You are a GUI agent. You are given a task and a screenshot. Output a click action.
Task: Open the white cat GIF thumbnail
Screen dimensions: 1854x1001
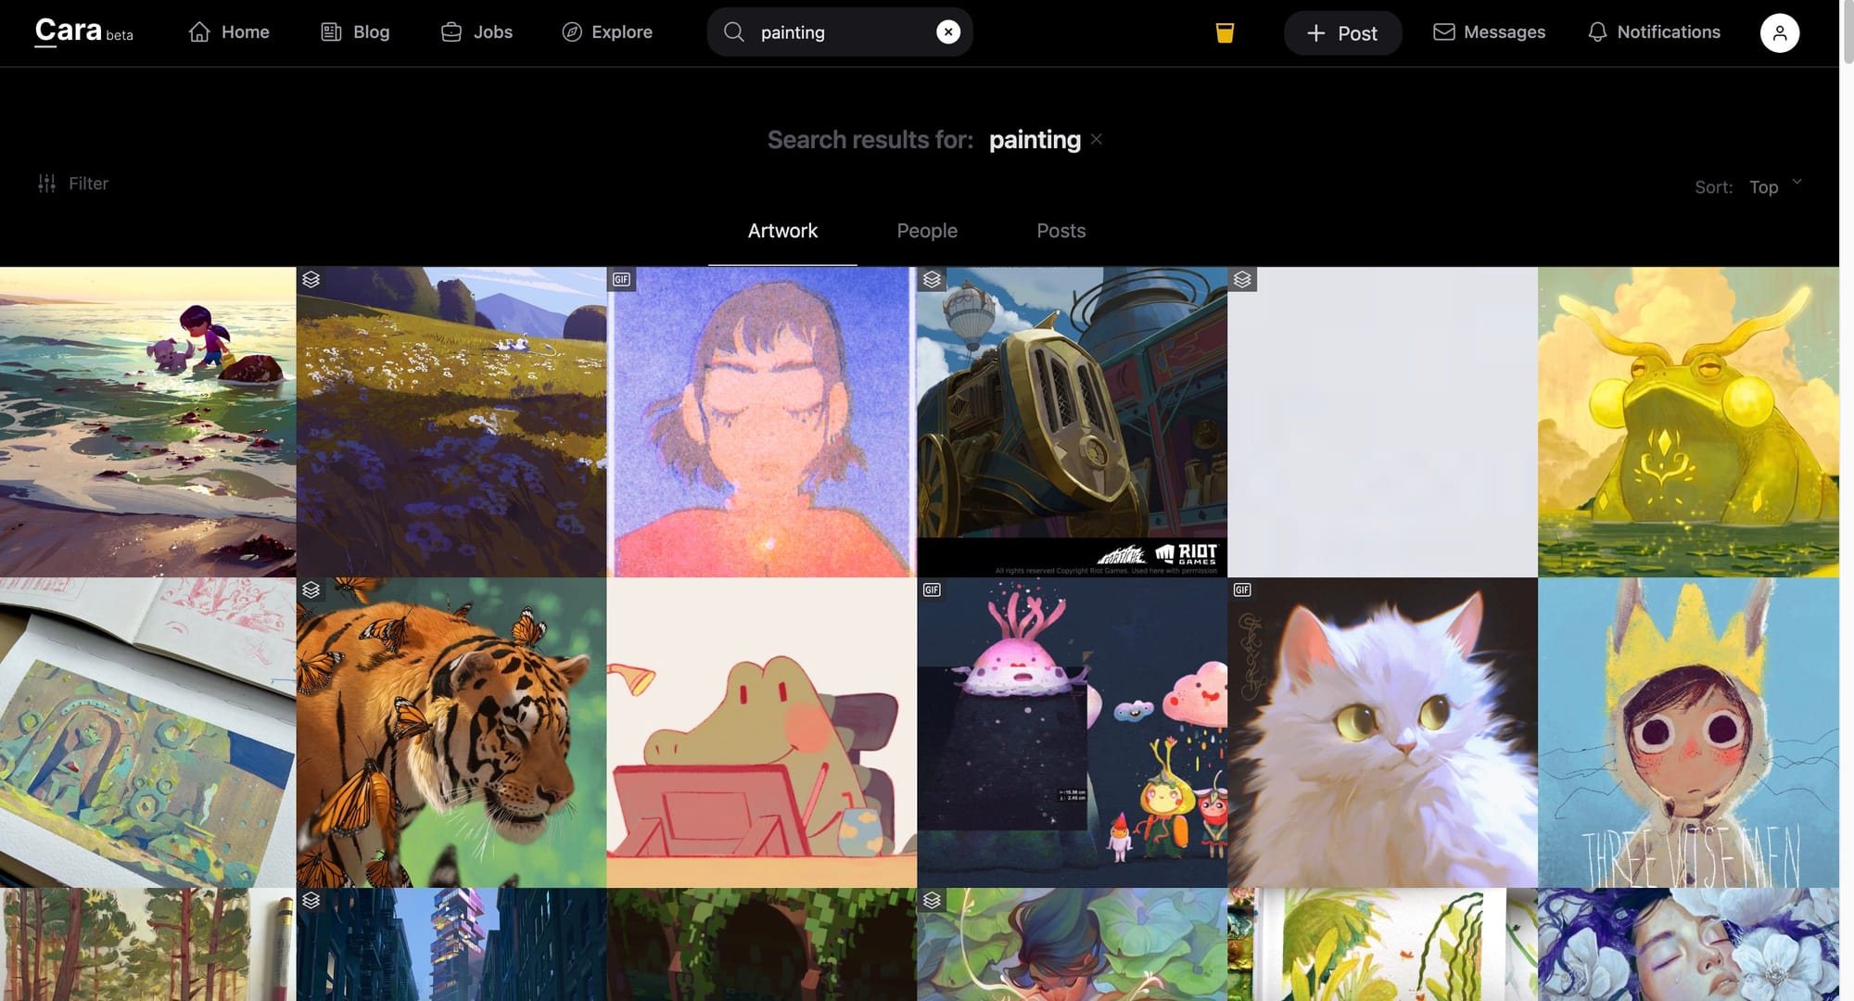click(1382, 733)
